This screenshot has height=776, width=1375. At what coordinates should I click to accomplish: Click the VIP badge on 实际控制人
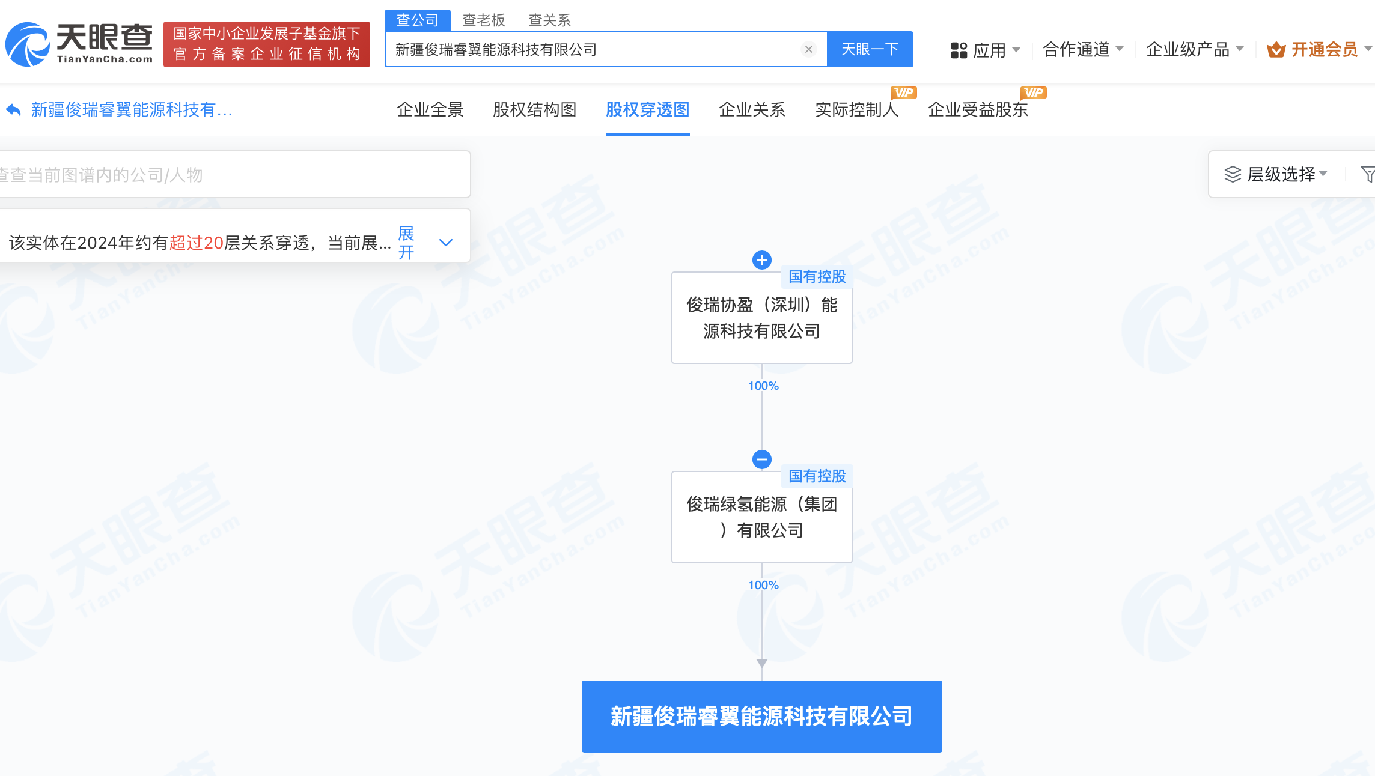click(x=903, y=92)
